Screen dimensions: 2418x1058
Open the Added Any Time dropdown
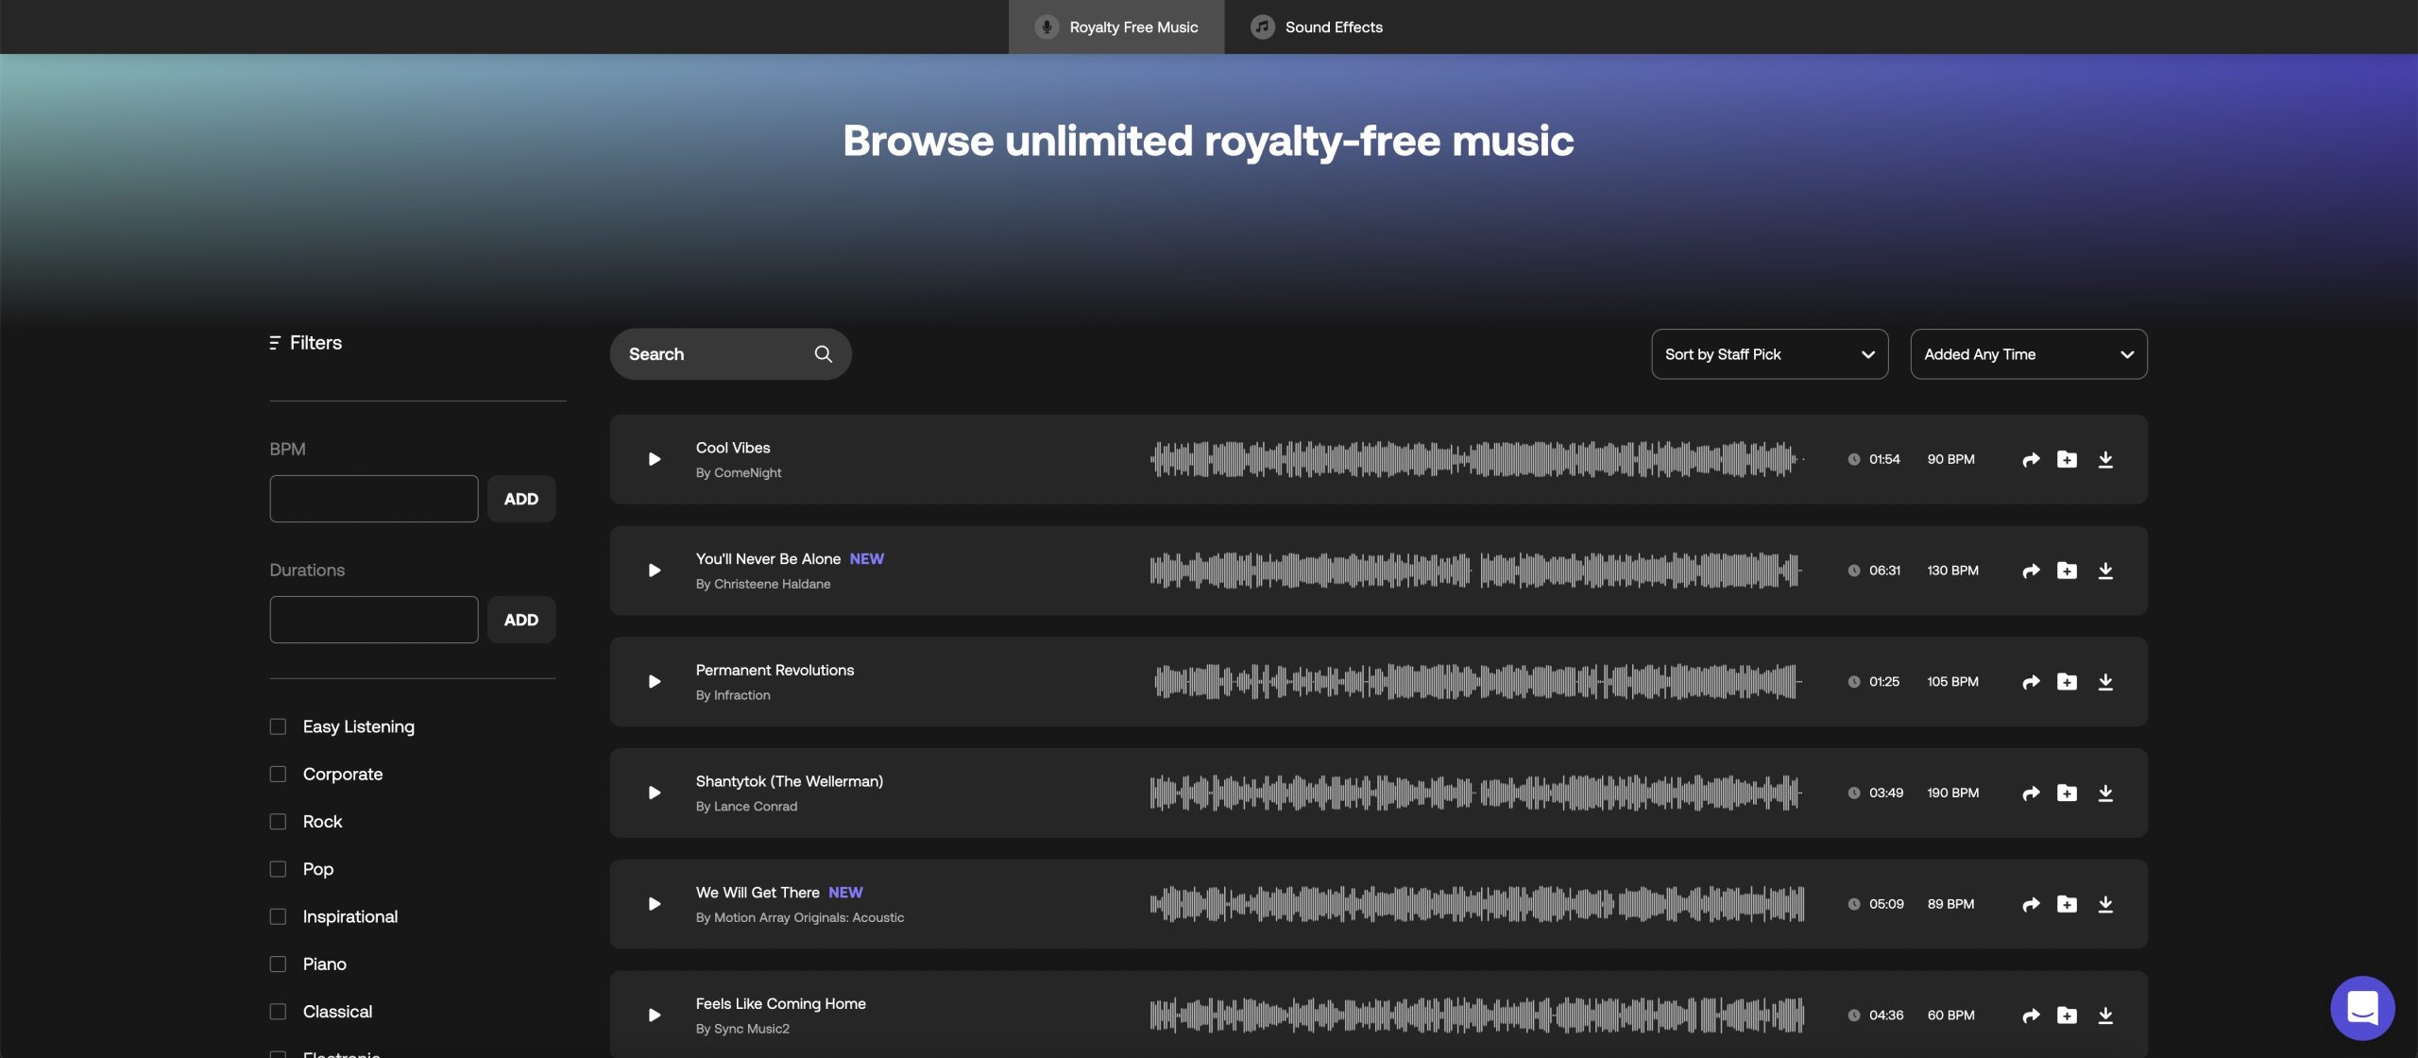point(2028,354)
